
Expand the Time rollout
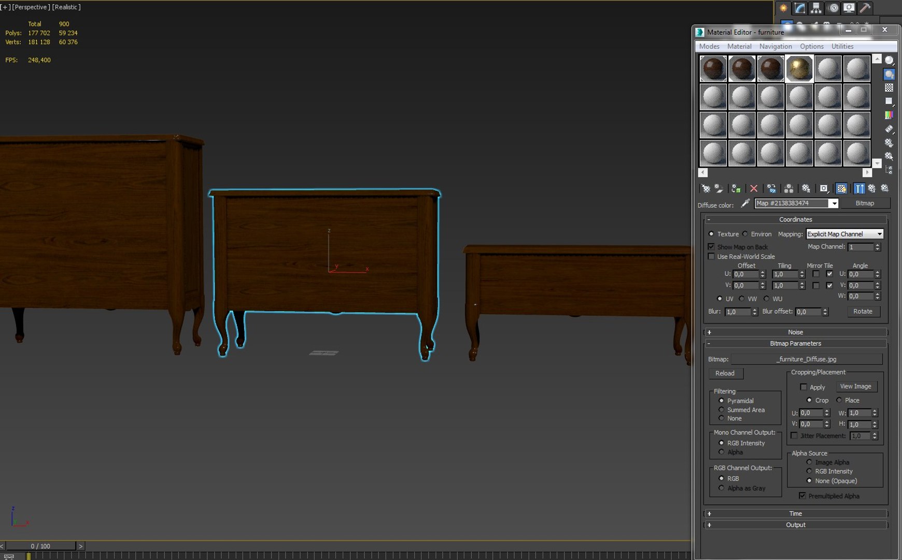click(795, 513)
